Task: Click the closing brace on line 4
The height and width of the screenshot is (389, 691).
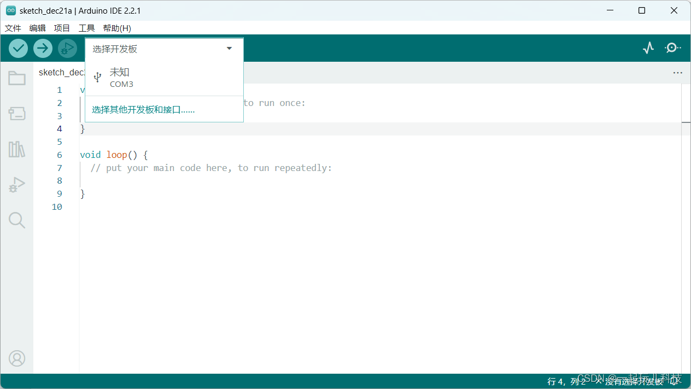Action: pyautogui.click(x=83, y=129)
